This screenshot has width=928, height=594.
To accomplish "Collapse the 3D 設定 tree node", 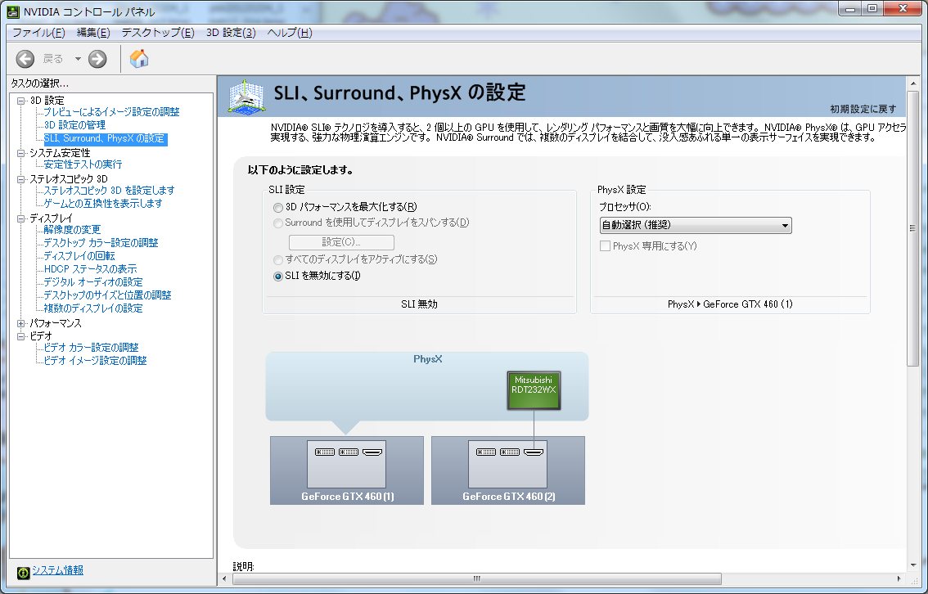I will (x=21, y=101).
